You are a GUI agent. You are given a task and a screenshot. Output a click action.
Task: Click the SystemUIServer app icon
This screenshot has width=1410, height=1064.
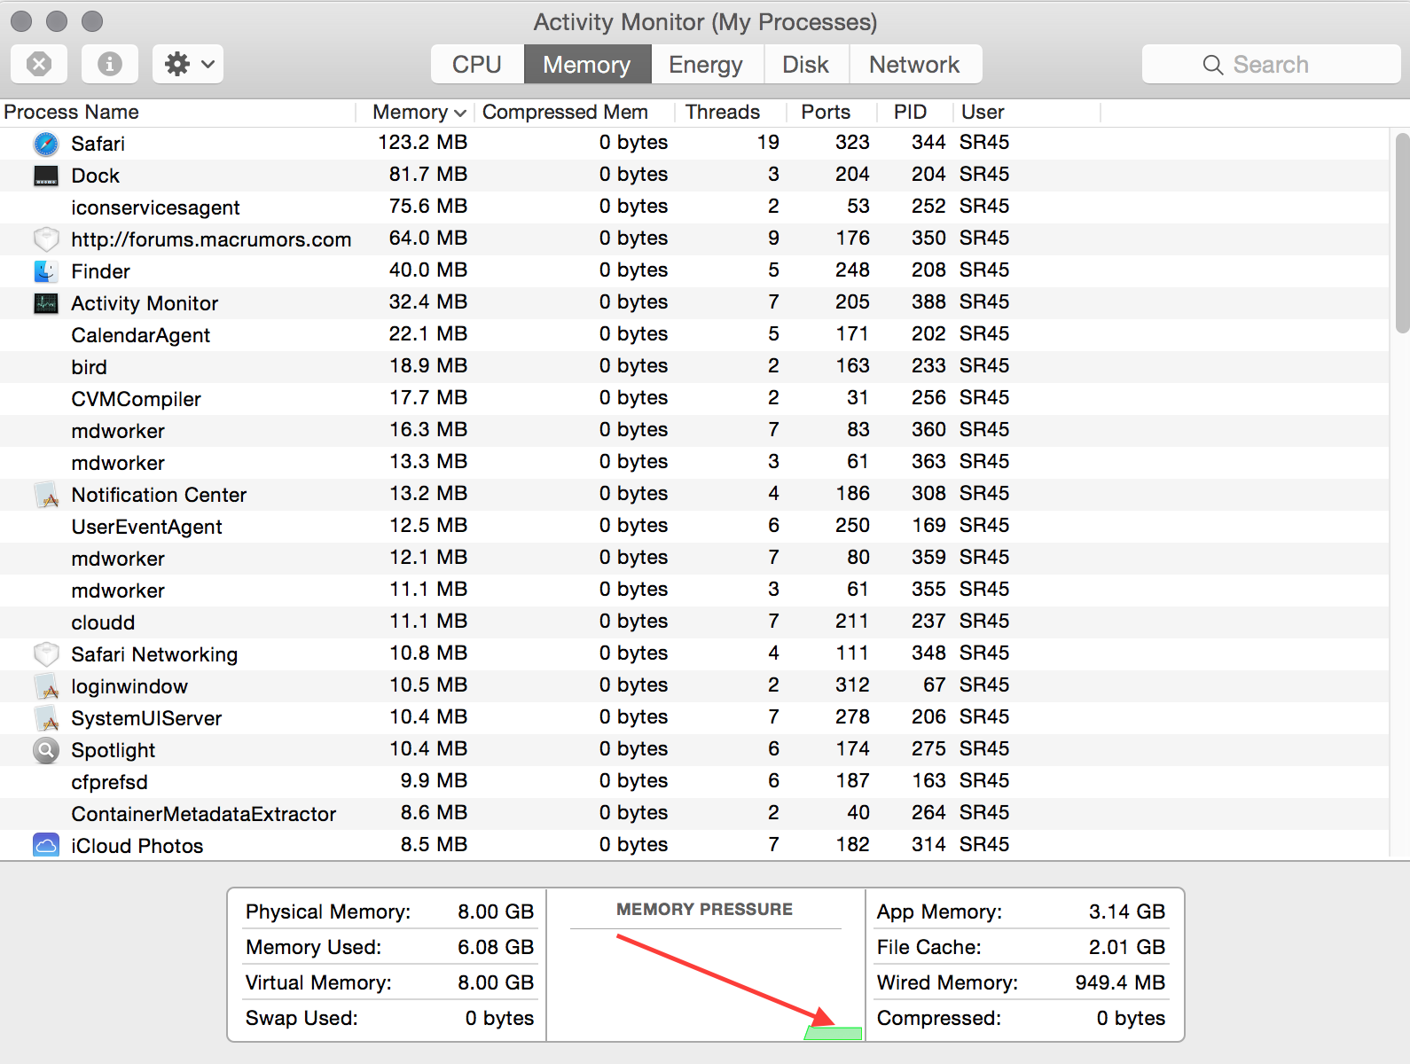pyautogui.click(x=46, y=718)
